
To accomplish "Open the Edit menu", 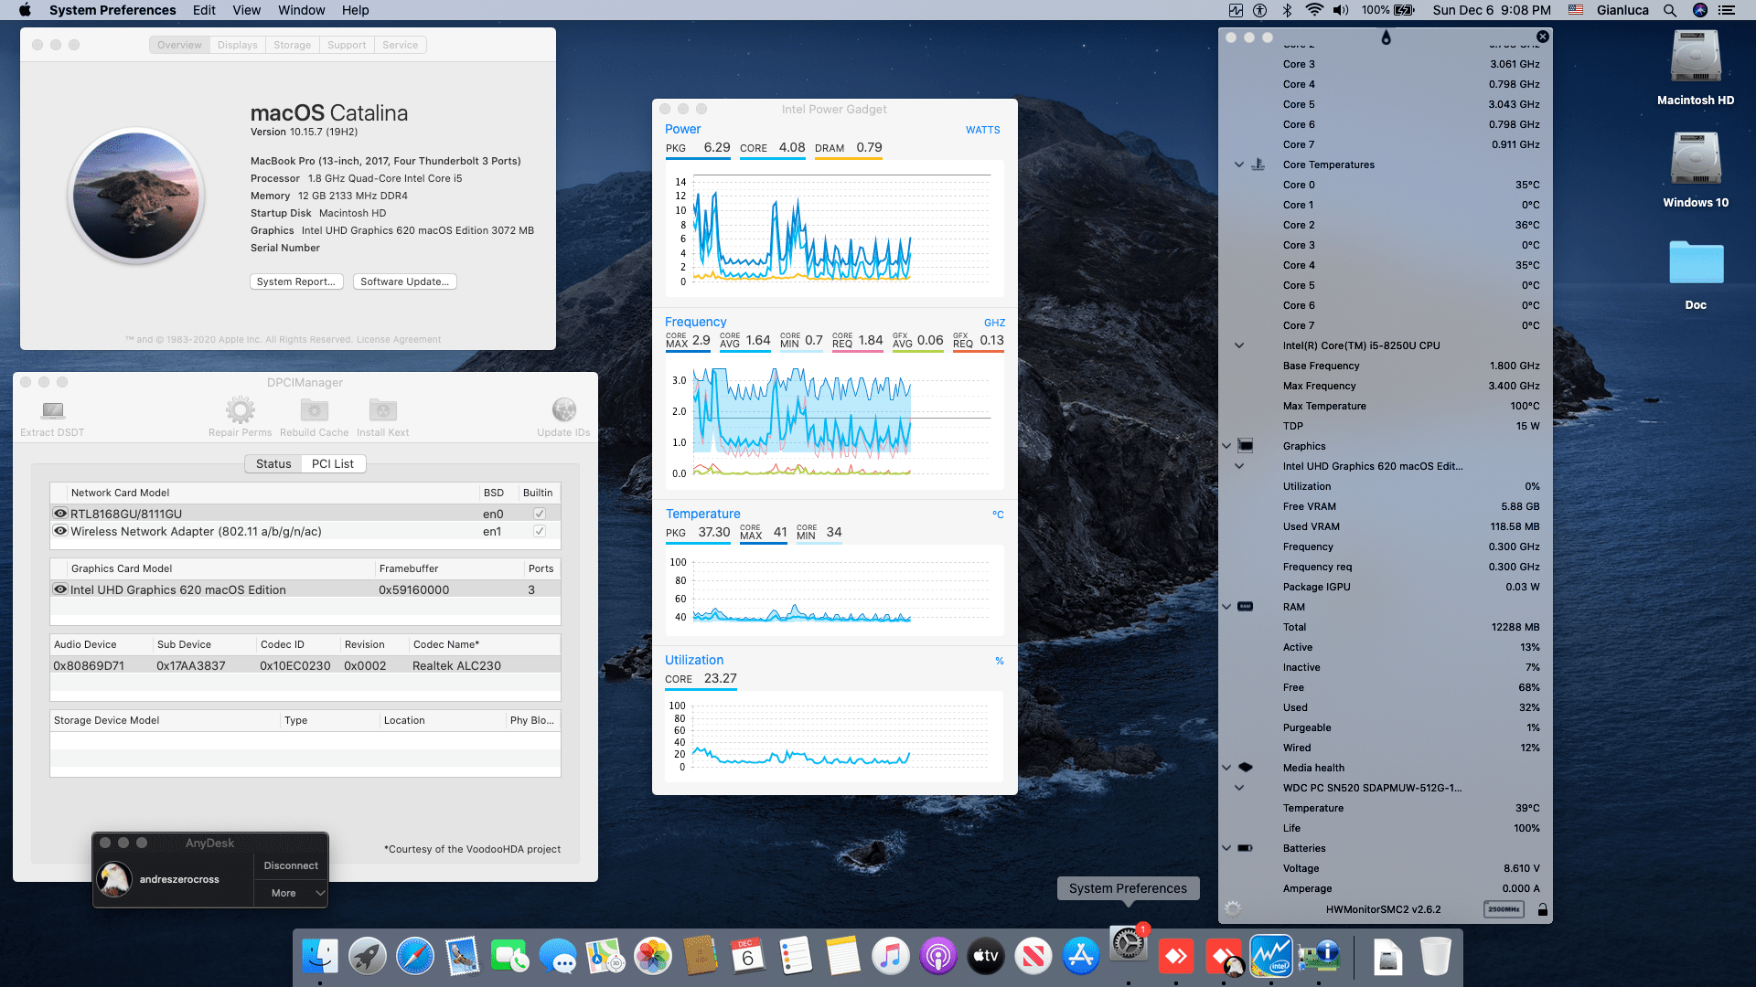I will 204,10.
